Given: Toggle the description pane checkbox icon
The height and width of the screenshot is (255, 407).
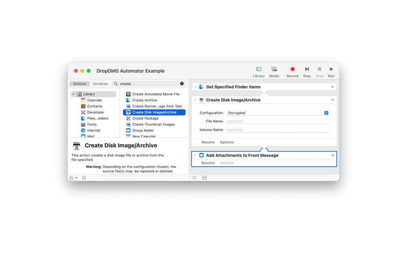Looking at the screenshot, I should [84, 178].
